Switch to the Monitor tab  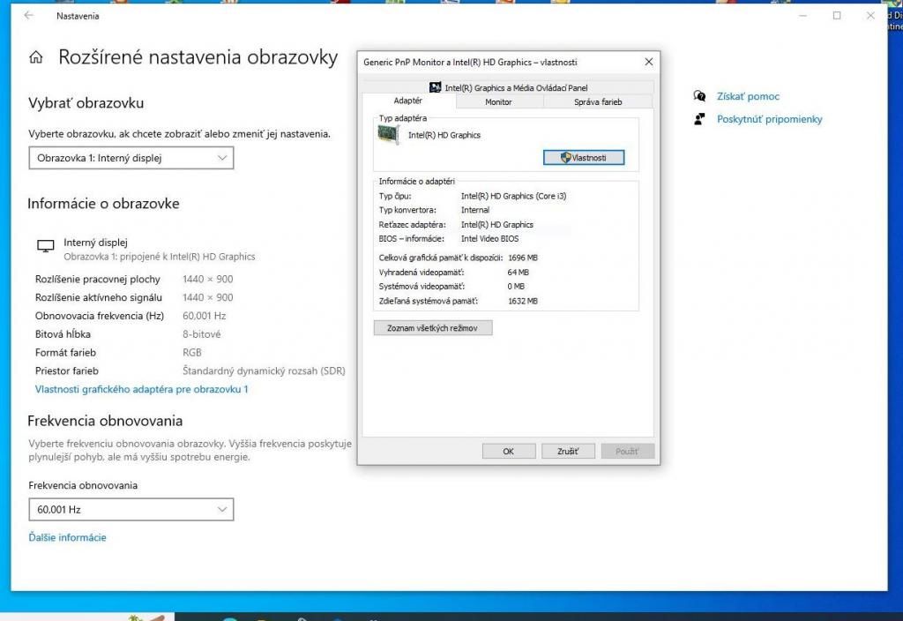click(498, 102)
